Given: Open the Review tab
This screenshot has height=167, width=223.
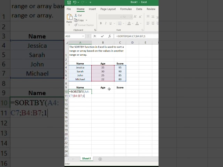Looking at the screenshot, I should [x=151, y=9].
